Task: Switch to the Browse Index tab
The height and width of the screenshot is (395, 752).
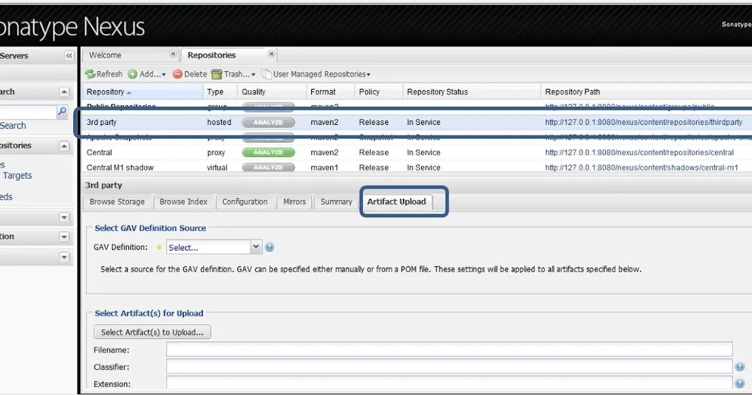Action: pos(184,202)
